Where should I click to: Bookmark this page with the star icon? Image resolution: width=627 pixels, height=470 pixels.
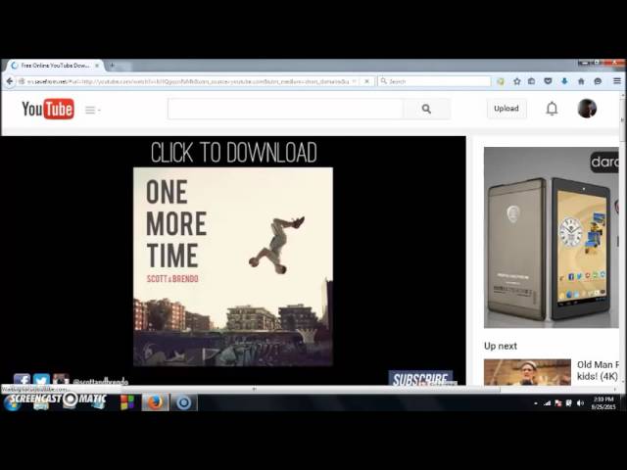[516, 81]
